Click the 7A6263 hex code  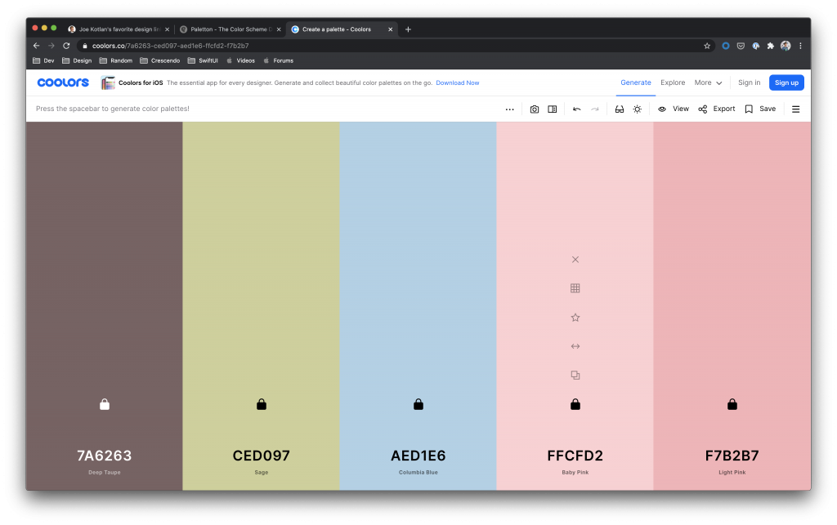105,456
